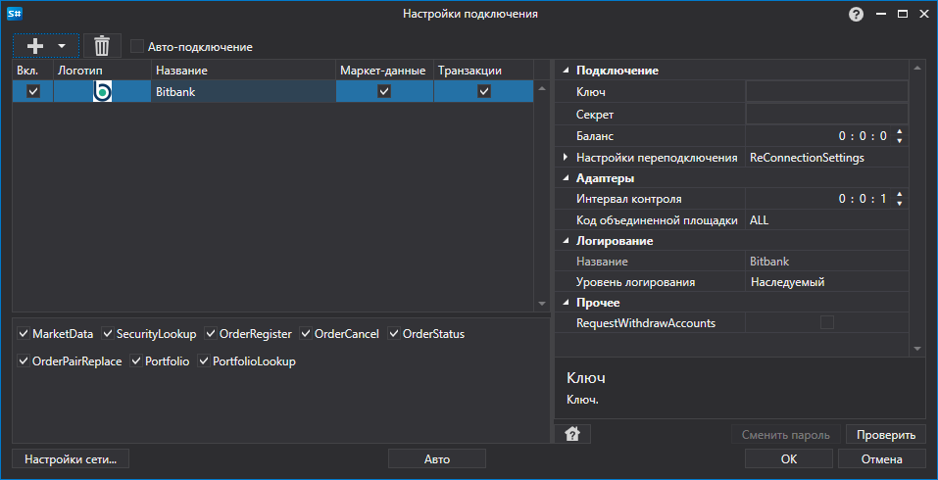The height and width of the screenshot is (480, 938).
Task: Uncheck the MarketData message type
Action: 24,333
